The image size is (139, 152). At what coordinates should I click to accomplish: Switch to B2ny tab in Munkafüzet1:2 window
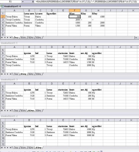pyautogui.click(x=31, y=147)
